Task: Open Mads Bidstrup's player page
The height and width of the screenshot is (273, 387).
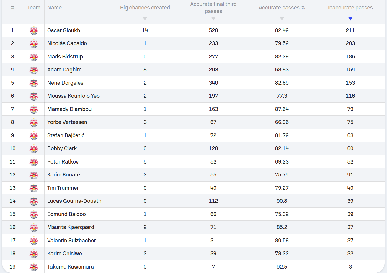Action: click(65, 57)
